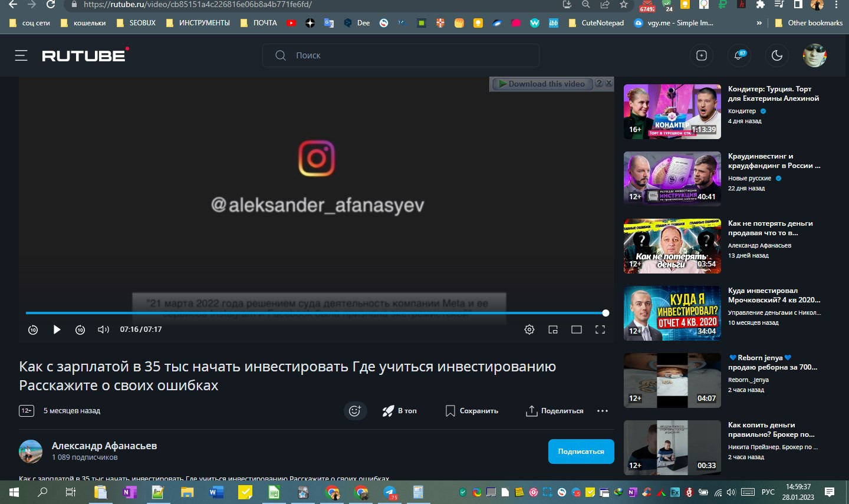Toggle dark theme with moon icon
The height and width of the screenshot is (504, 849).
tap(777, 55)
